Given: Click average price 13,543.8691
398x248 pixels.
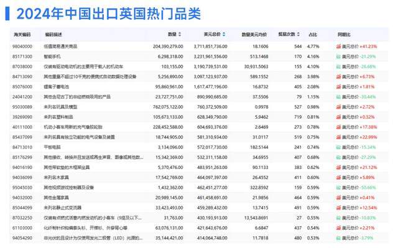Looking at the screenshot, I should point(256,218).
